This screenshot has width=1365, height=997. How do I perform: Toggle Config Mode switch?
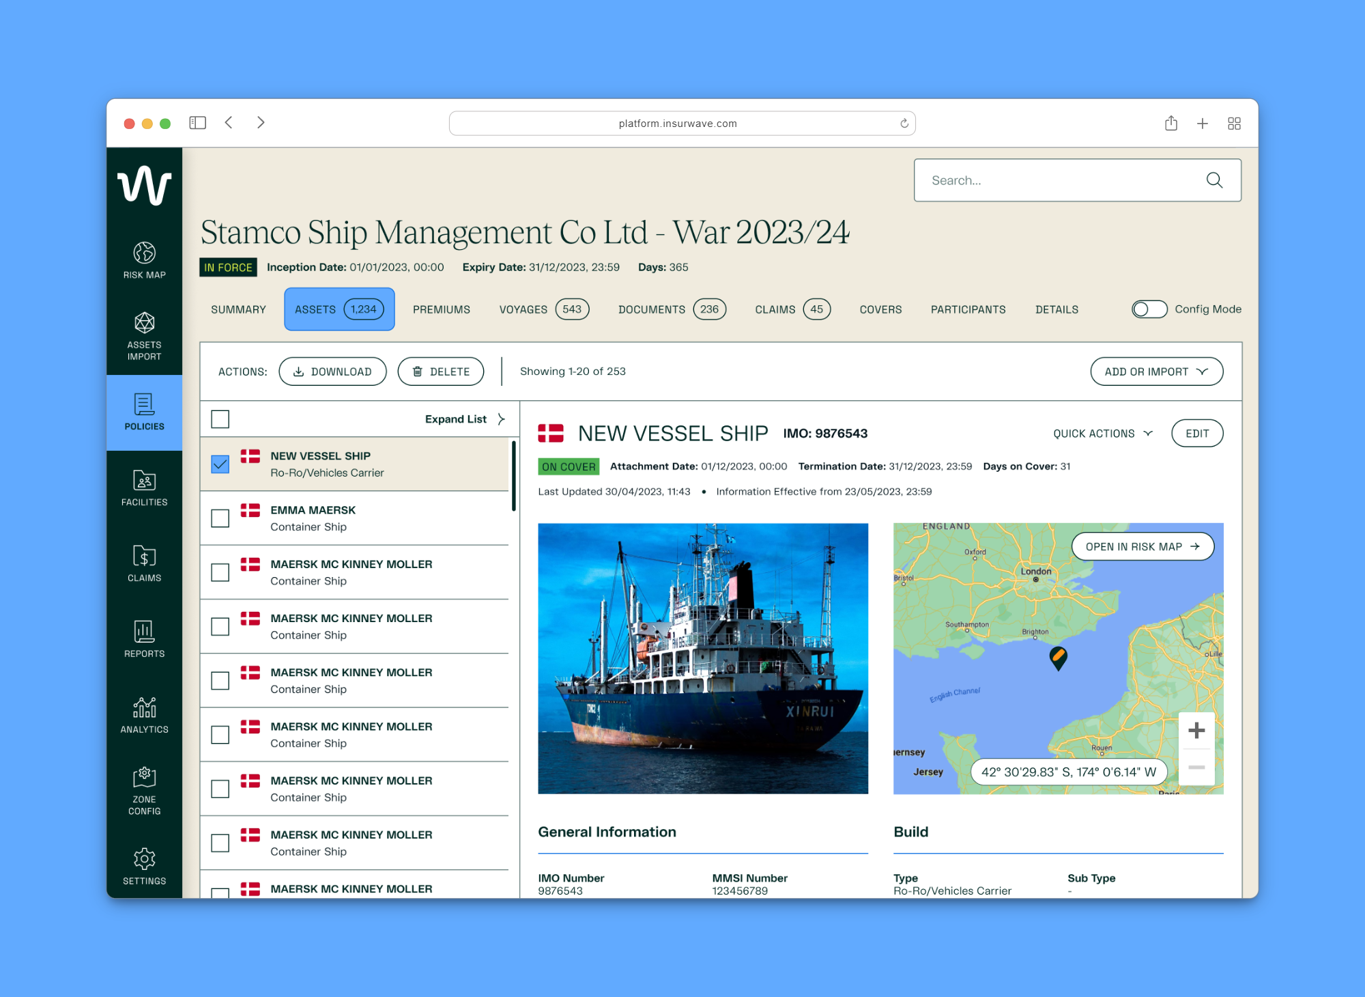(1149, 309)
